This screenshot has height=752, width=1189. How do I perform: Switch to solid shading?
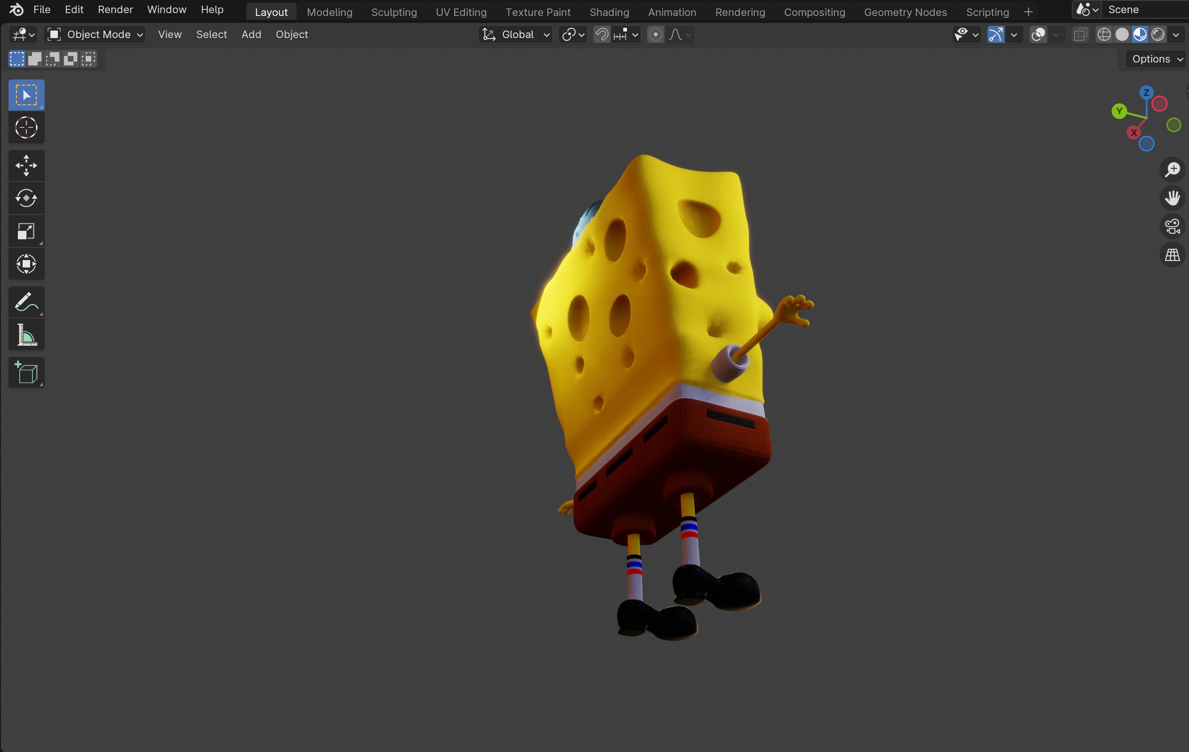1122,34
